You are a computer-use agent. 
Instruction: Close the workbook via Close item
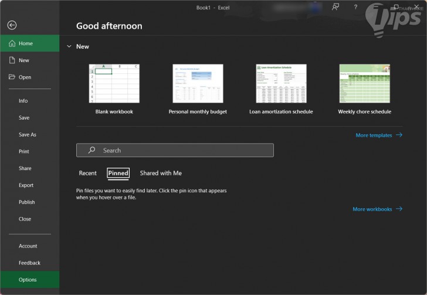30,219
